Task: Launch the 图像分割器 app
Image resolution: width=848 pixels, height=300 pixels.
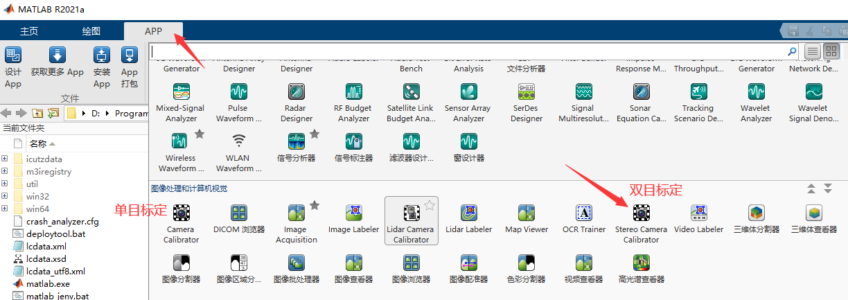Action: (181, 269)
